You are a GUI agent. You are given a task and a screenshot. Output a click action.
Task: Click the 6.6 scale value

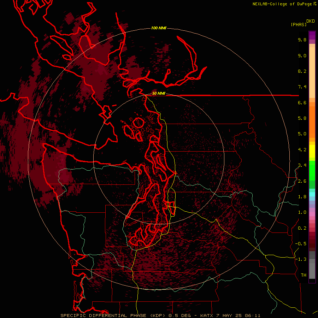tap(302, 103)
